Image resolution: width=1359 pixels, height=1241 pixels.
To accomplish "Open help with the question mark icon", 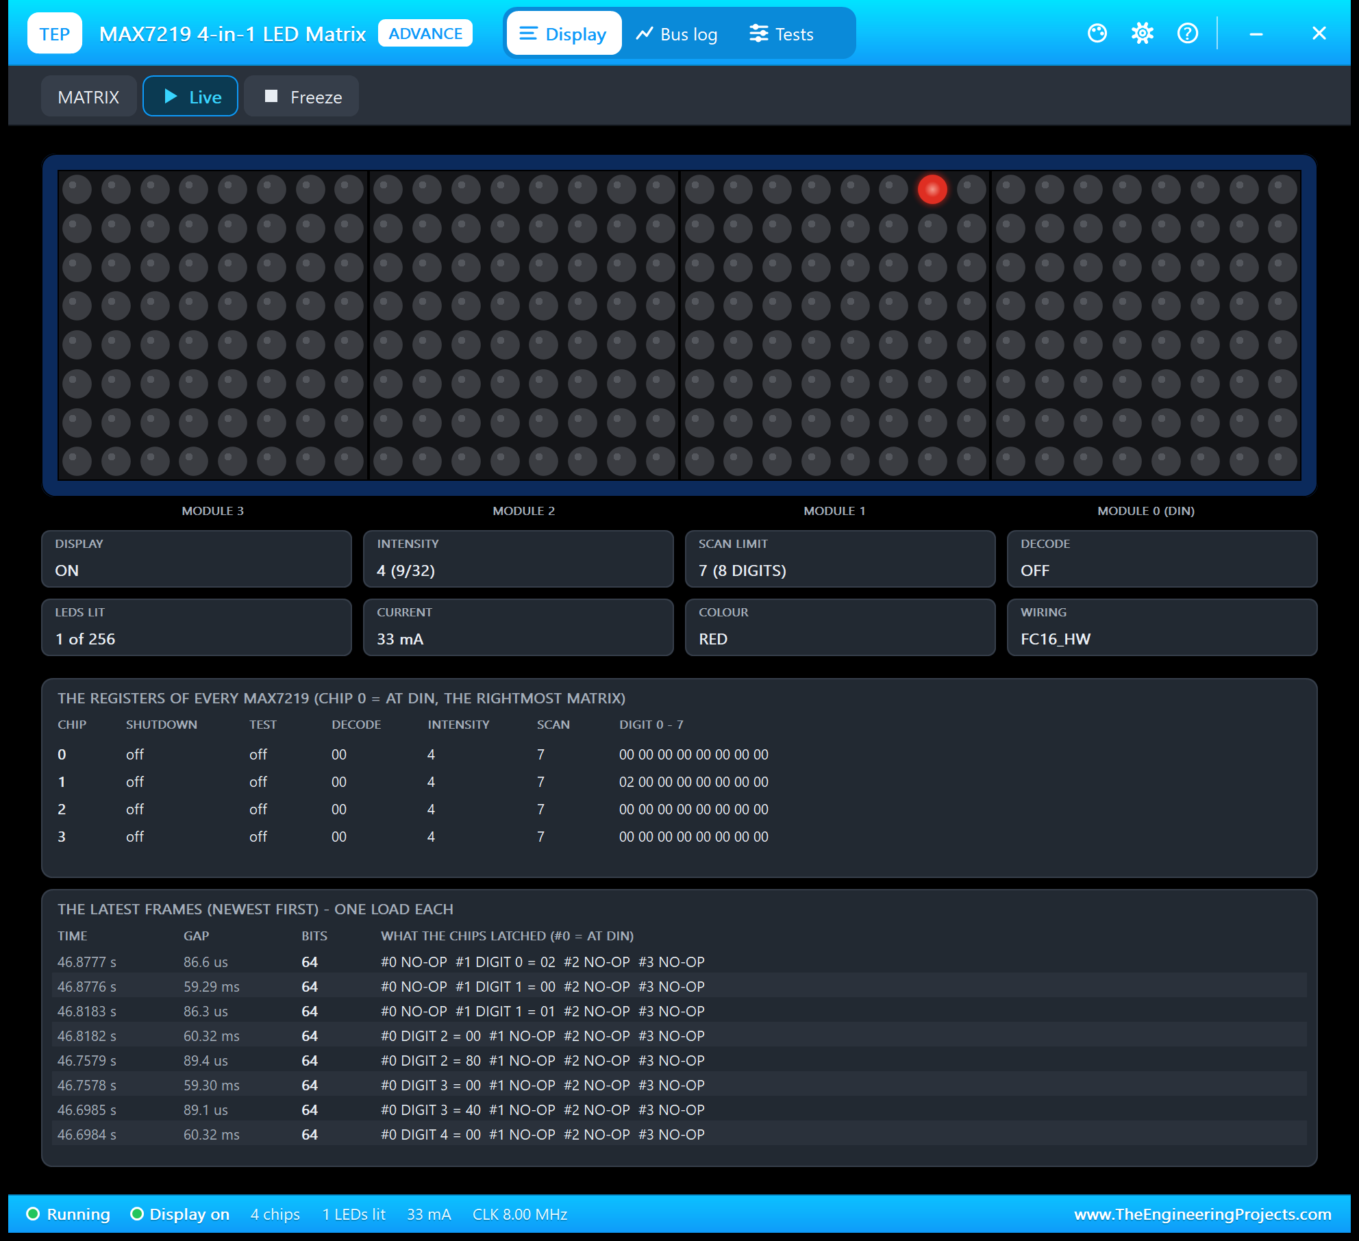I will pos(1188,34).
